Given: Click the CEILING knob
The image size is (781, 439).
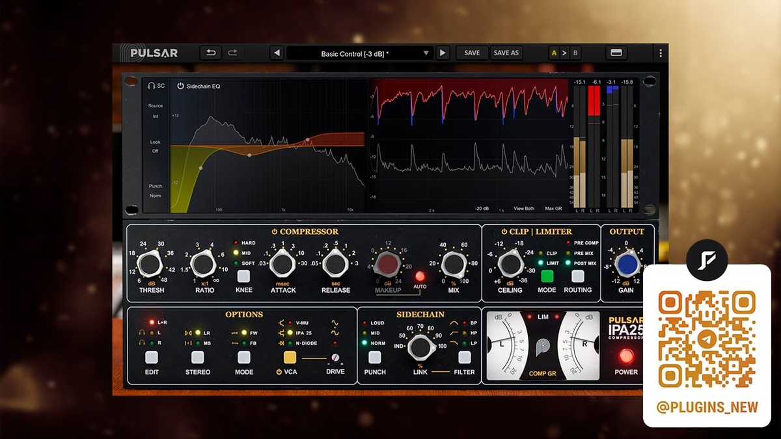Looking at the screenshot, I should [x=510, y=264].
